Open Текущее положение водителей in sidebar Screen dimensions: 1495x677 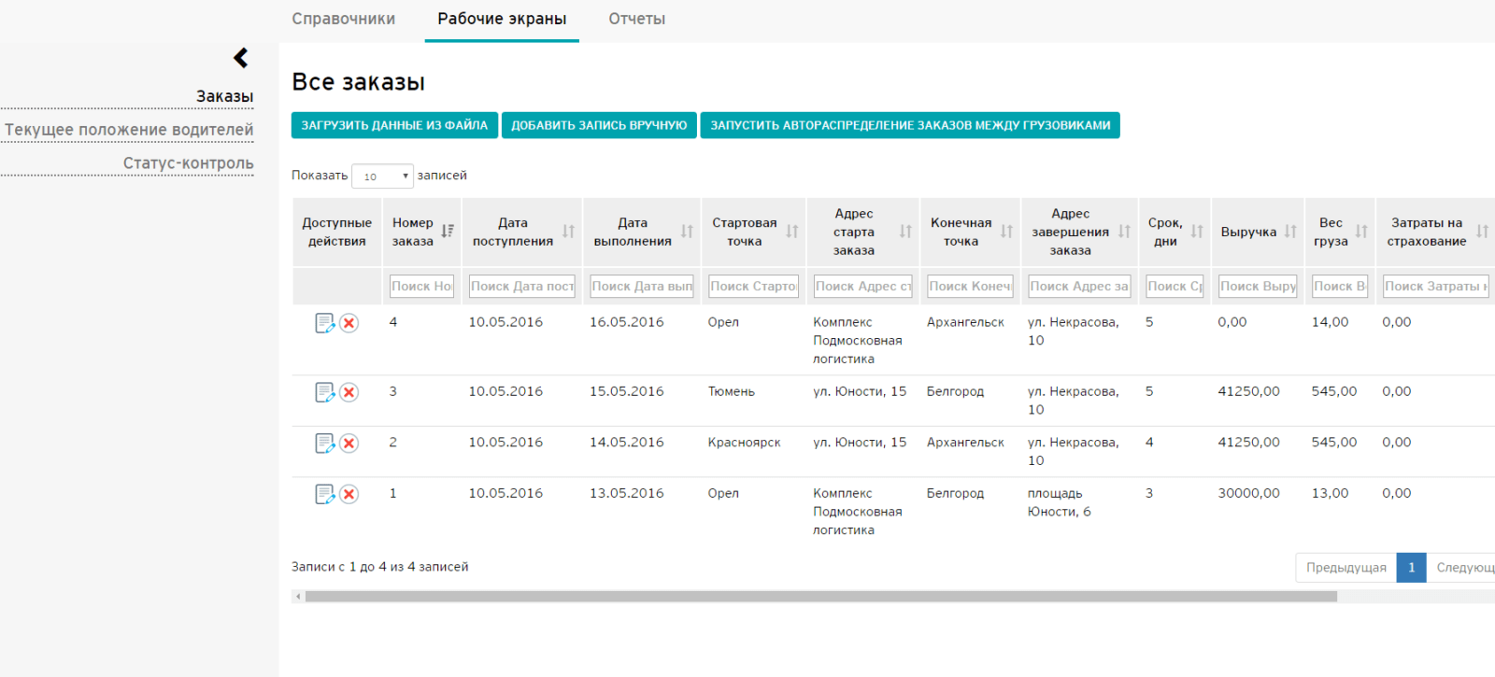point(129,130)
